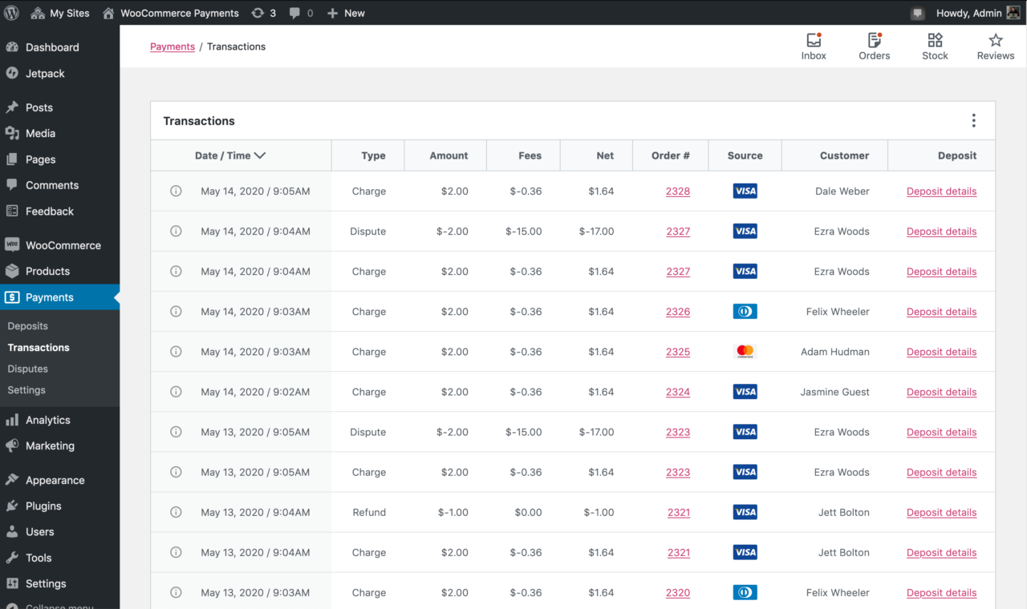Go to Disputes in Payments submenu

pos(28,369)
